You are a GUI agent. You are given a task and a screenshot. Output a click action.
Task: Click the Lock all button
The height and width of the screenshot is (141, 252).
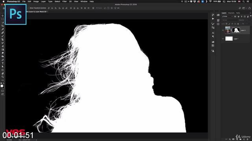tap(238, 24)
